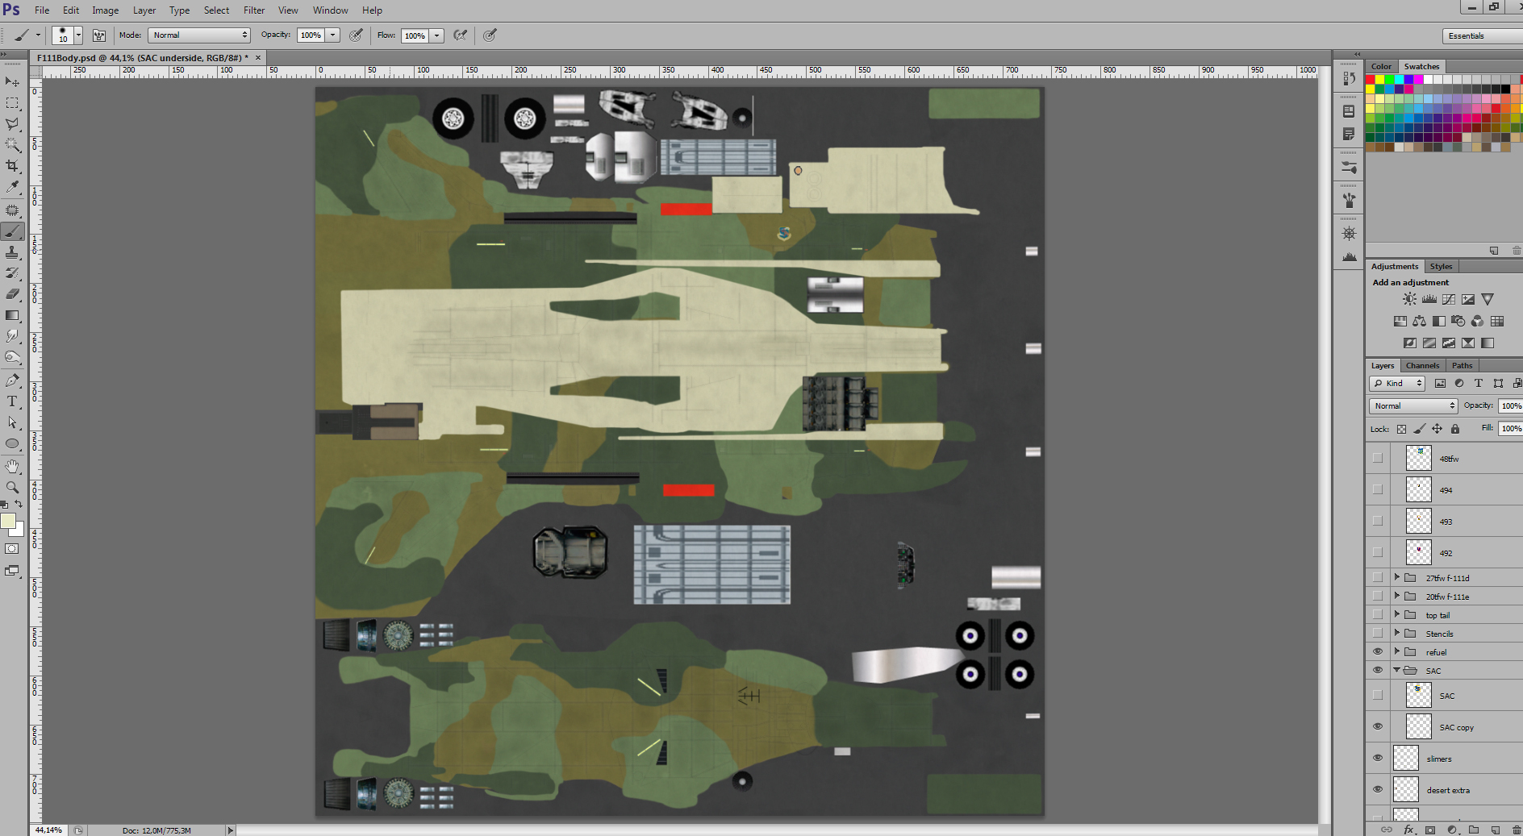Collapse the SAC layer group
Image resolution: width=1523 pixels, height=836 pixels.
coord(1396,670)
